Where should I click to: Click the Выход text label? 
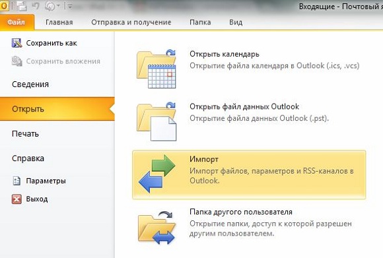pyautogui.click(x=37, y=199)
